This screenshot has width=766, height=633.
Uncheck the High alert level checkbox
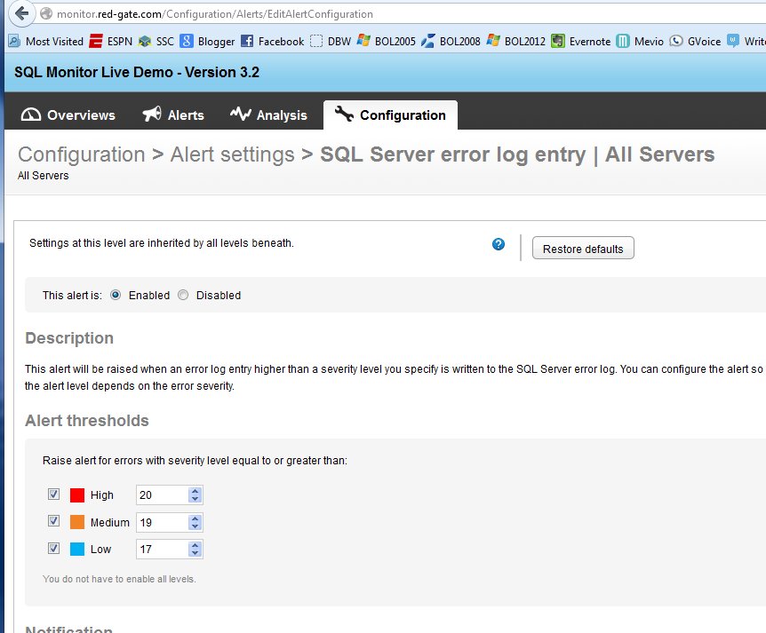point(53,494)
